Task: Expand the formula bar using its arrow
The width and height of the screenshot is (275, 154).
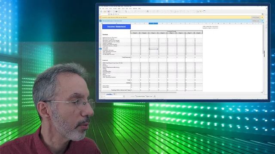Action: [x=263, y=14]
